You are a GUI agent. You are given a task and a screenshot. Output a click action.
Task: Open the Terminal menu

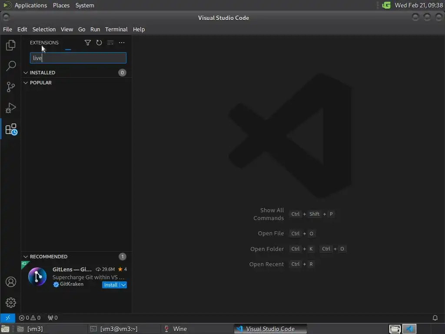[116, 29]
